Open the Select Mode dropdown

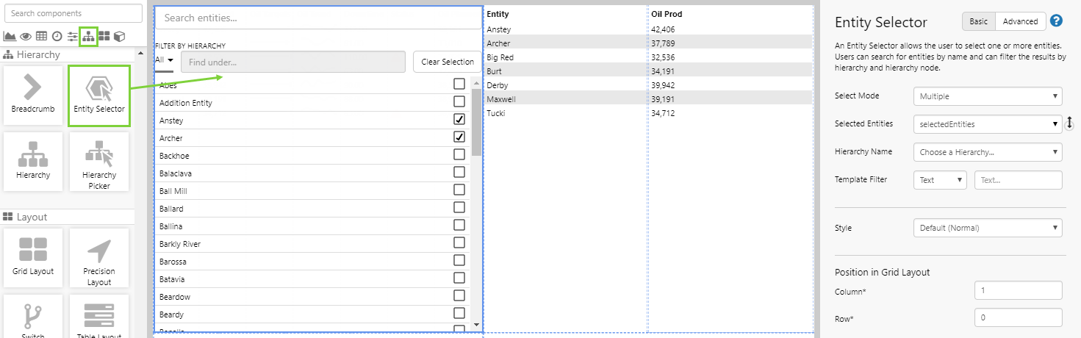click(x=988, y=96)
